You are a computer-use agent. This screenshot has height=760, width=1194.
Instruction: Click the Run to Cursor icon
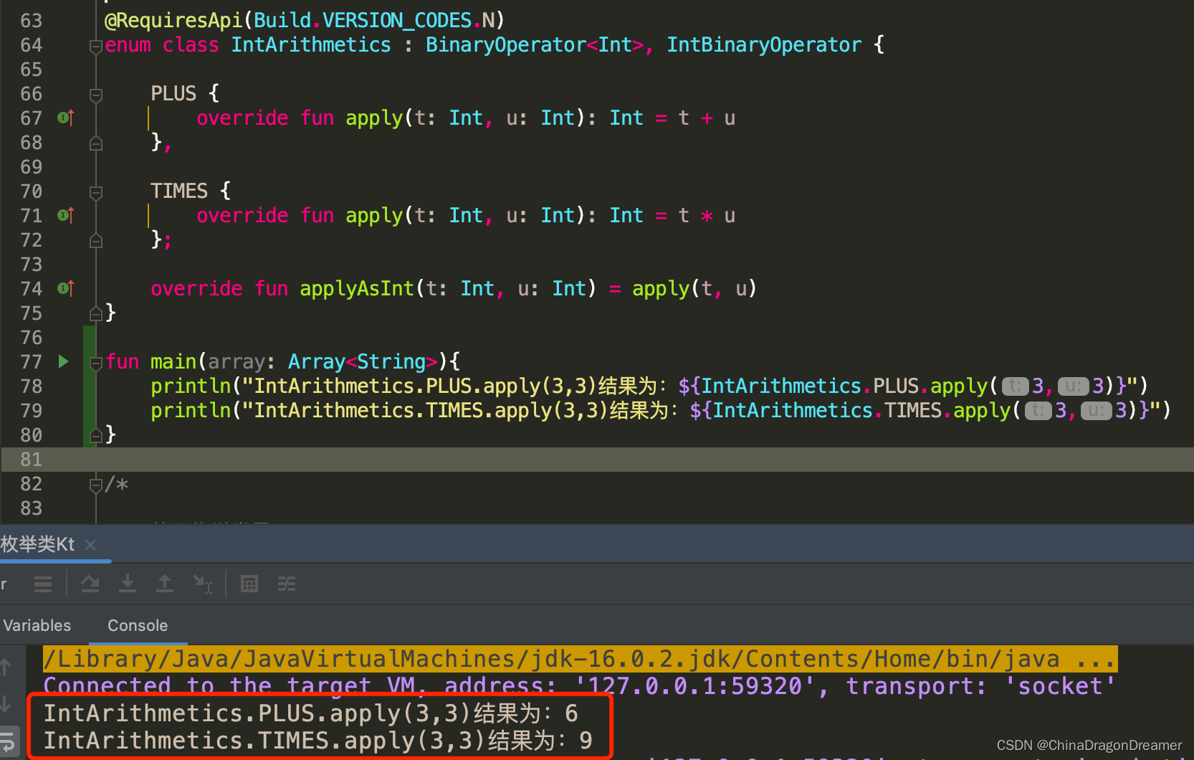point(203,584)
